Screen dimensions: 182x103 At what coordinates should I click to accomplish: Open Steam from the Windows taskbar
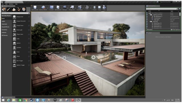pos(32,100)
